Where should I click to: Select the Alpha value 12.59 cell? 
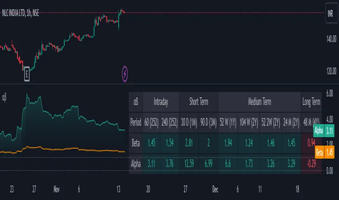pyautogui.click(x=189, y=164)
